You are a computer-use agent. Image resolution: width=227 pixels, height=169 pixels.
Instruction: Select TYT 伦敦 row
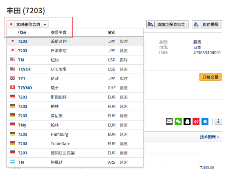(75, 78)
